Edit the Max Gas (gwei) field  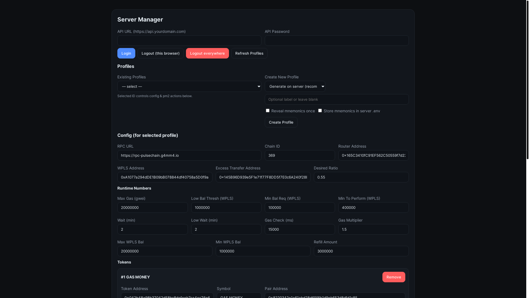point(153,207)
